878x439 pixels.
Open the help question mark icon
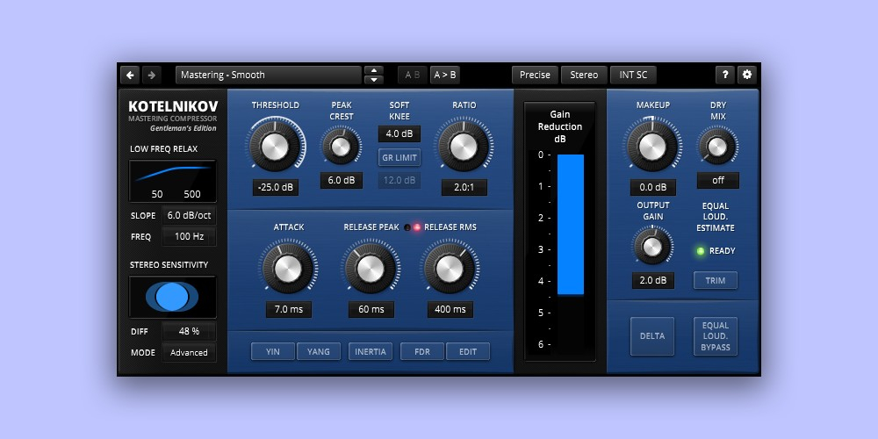pos(725,75)
